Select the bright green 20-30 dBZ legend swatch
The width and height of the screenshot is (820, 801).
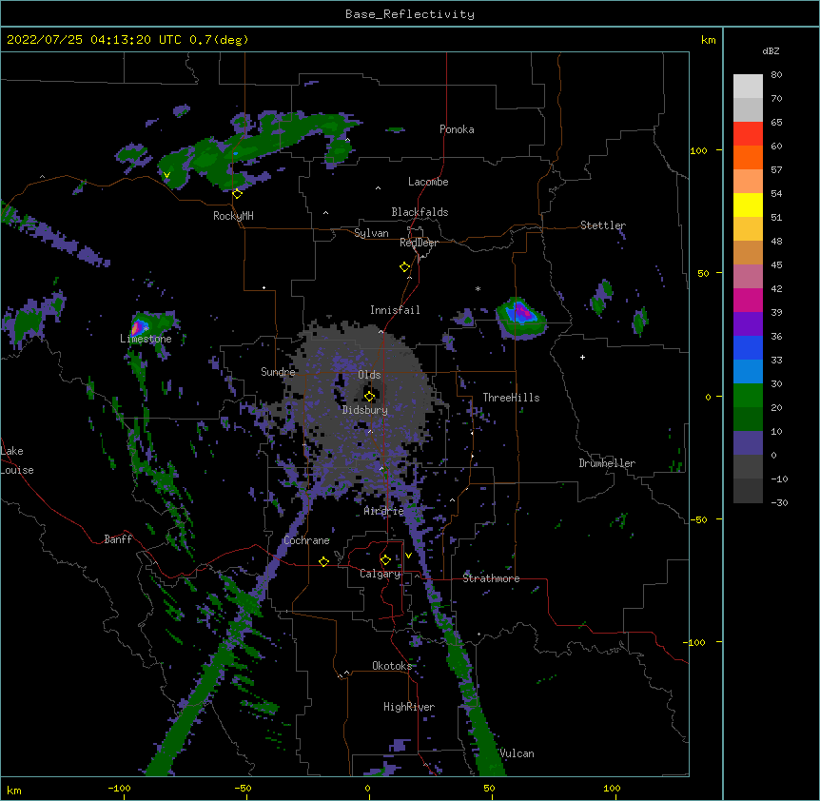point(748,396)
